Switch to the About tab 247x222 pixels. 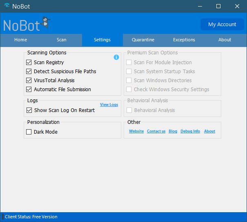[225, 40]
